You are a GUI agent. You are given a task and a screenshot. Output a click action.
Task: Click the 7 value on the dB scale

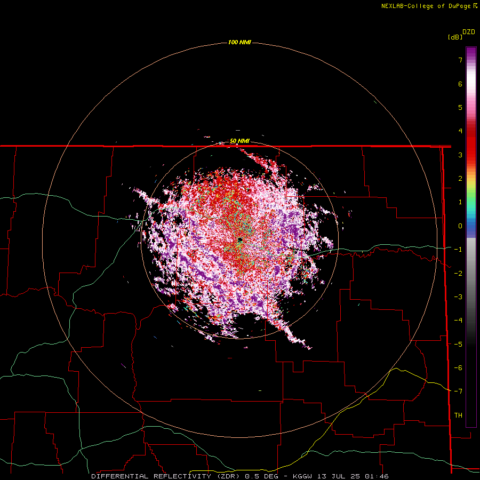point(460,60)
